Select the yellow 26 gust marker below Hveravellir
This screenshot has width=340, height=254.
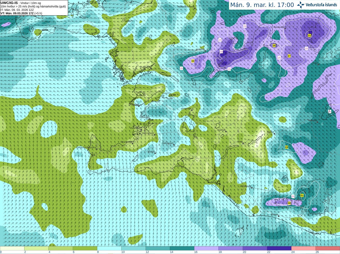274,46
